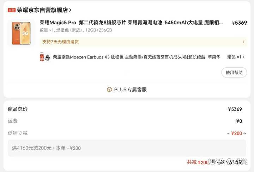Click the 满4160元减200元 promotion detail

click(32, 148)
